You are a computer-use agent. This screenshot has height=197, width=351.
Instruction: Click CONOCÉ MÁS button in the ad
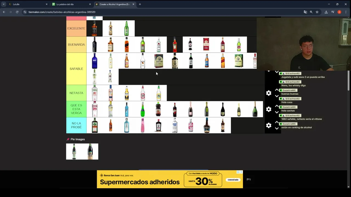(x=233, y=180)
